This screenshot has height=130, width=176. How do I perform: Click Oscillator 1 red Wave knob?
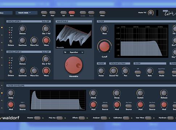[x=46, y=40]
